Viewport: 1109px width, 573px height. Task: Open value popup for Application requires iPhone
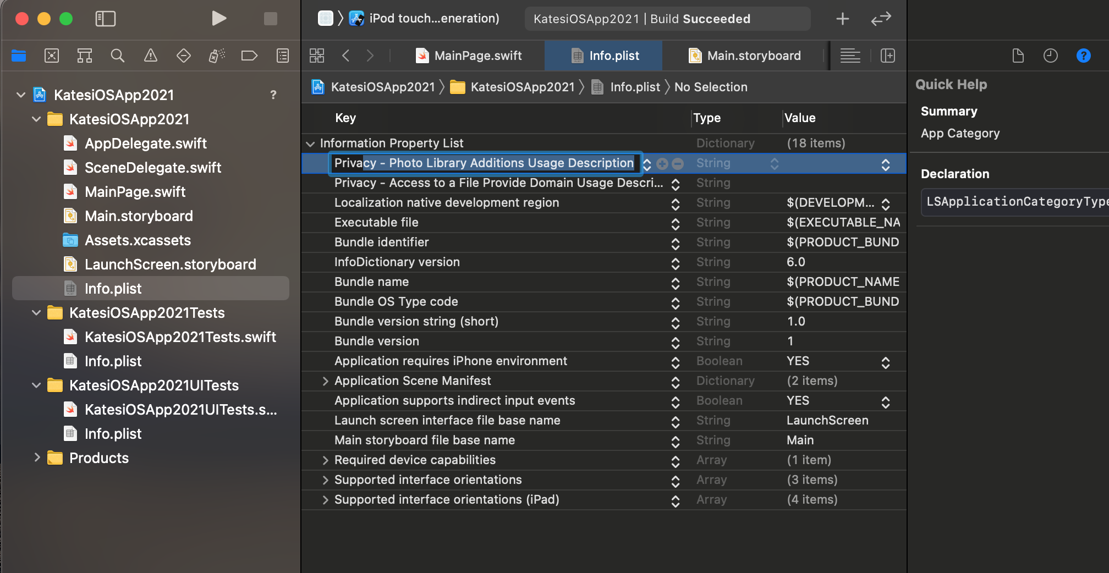point(886,362)
